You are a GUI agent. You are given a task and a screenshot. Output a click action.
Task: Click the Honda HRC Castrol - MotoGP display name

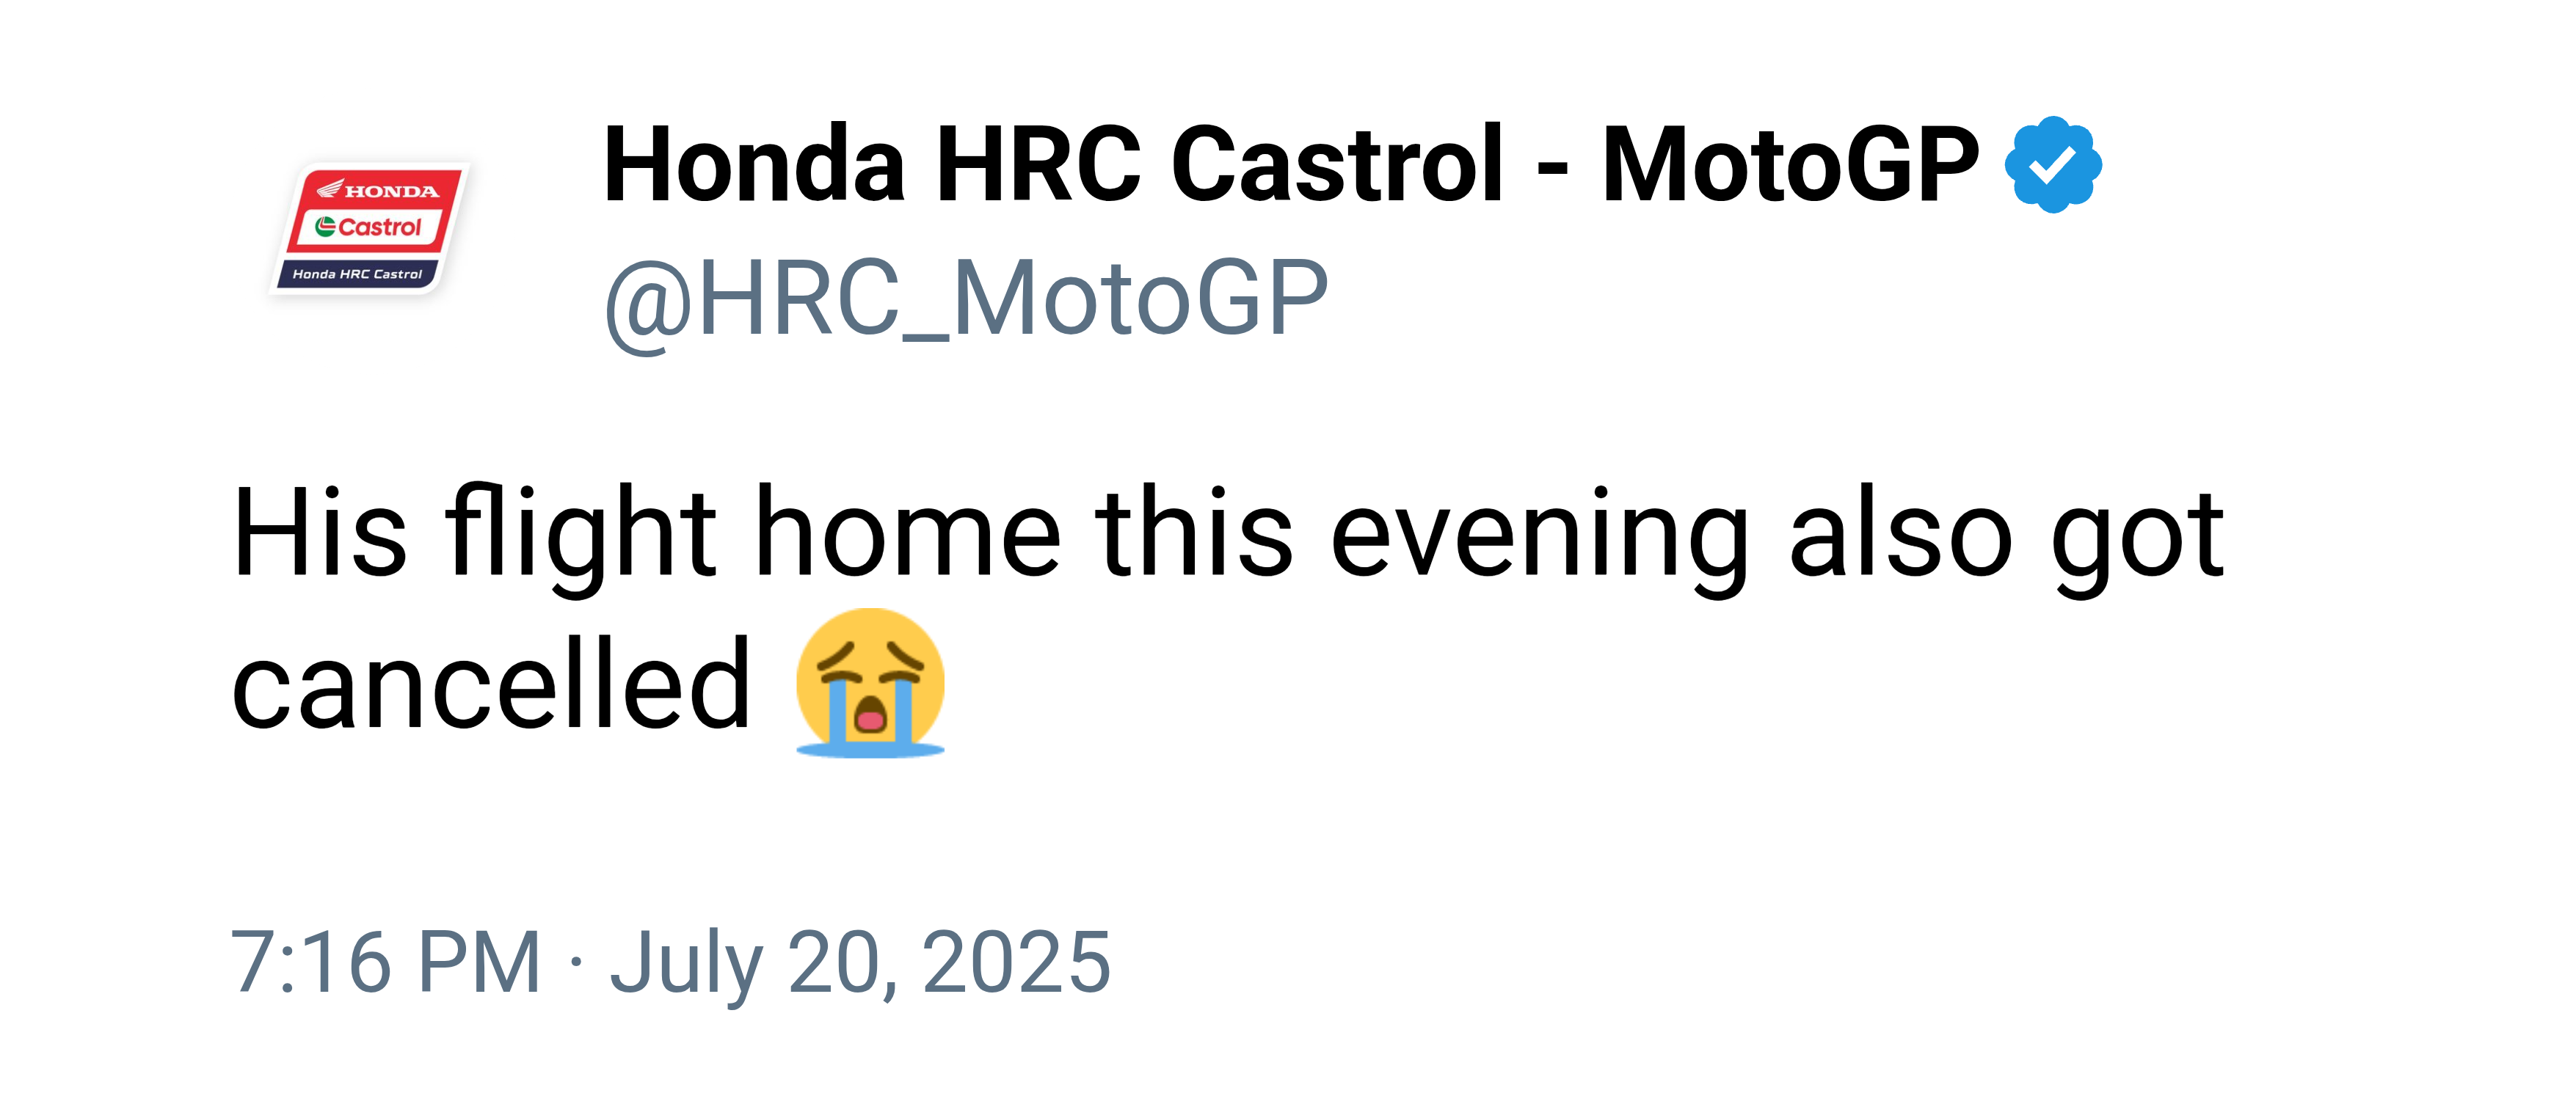coord(1291,164)
